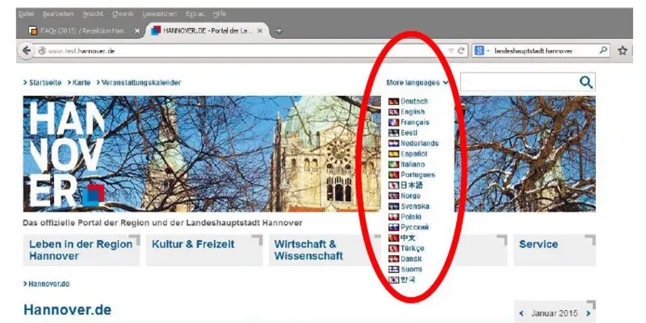
Task: Click the Russian flag beside Русский
Action: 394,228
